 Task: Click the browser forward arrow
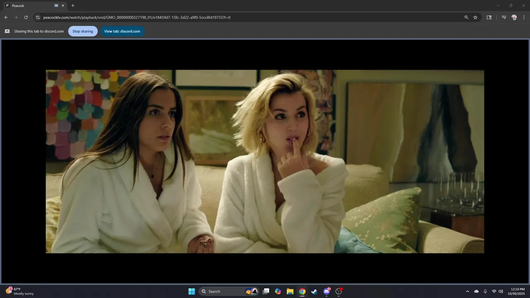[x=16, y=17]
